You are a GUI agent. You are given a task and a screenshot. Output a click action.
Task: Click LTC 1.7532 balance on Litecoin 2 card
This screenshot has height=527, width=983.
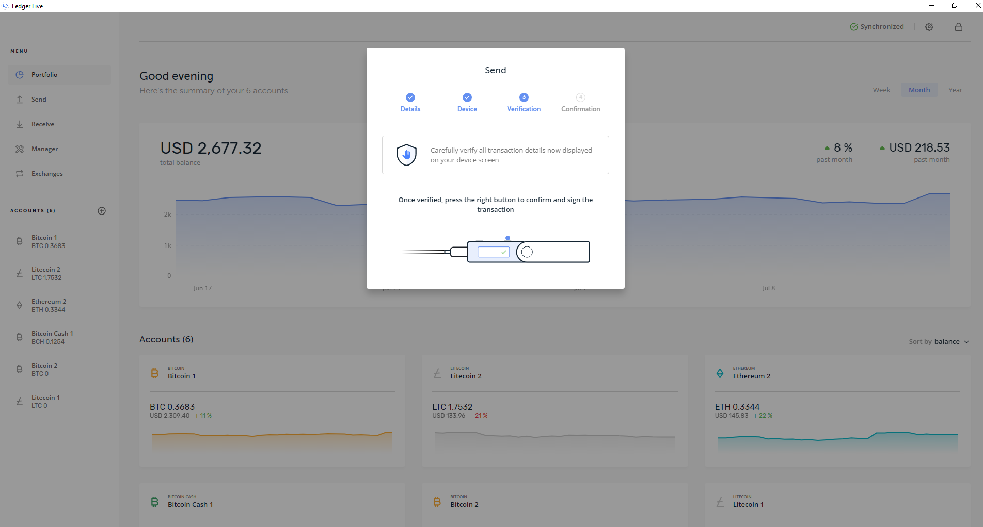(x=452, y=407)
